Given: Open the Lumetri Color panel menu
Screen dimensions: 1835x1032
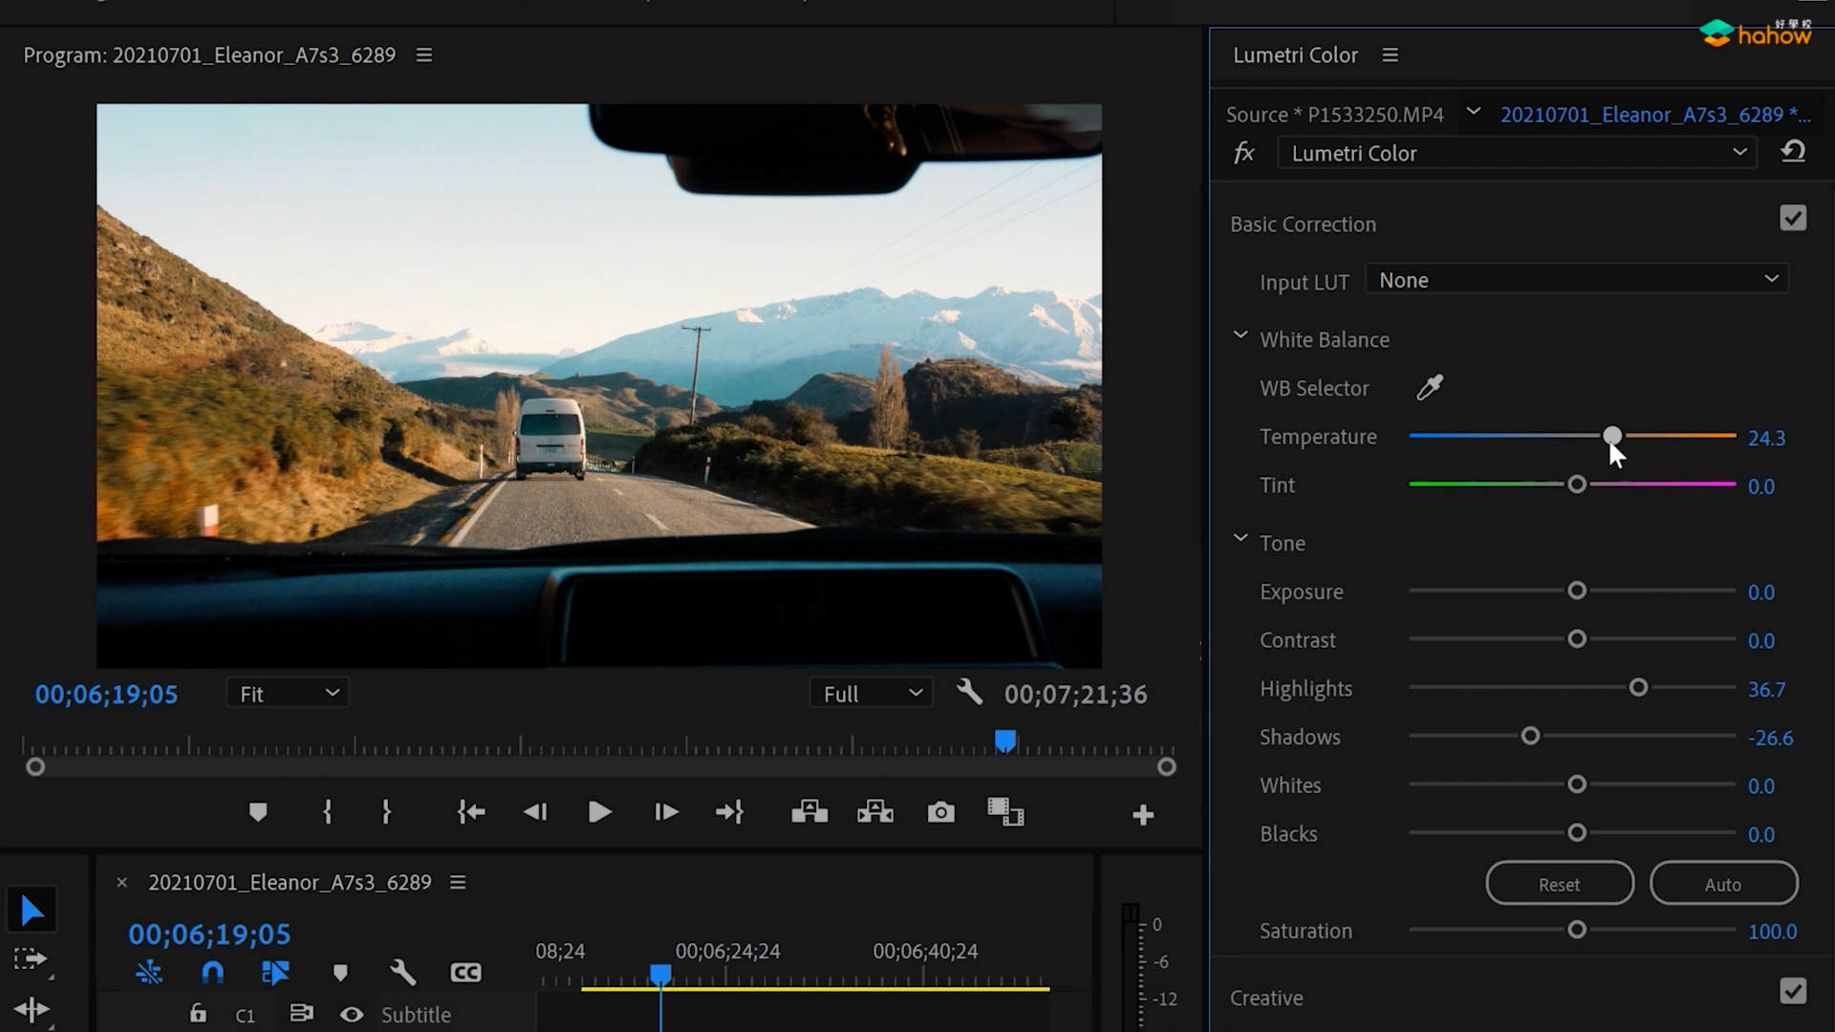Looking at the screenshot, I should 1391,55.
